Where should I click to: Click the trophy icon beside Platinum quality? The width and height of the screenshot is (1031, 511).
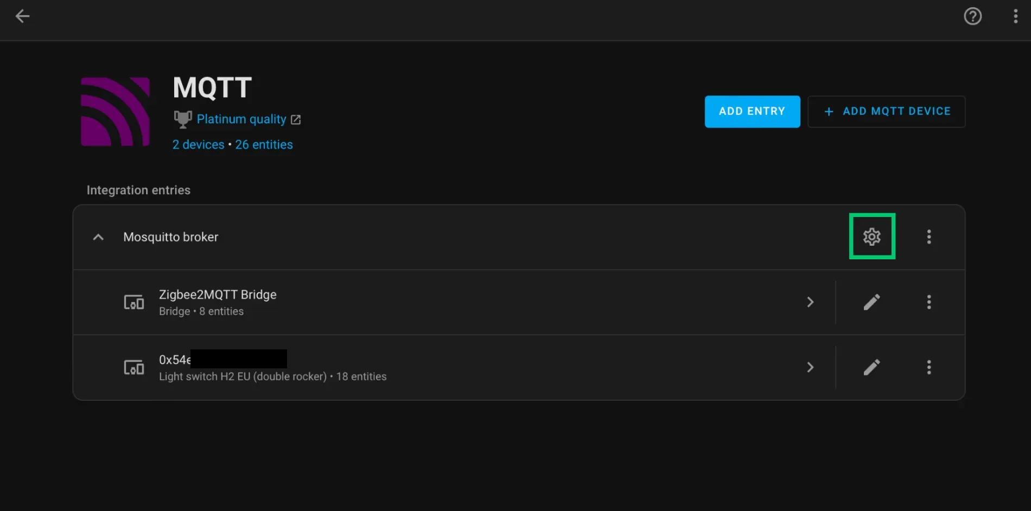point(182,118)
